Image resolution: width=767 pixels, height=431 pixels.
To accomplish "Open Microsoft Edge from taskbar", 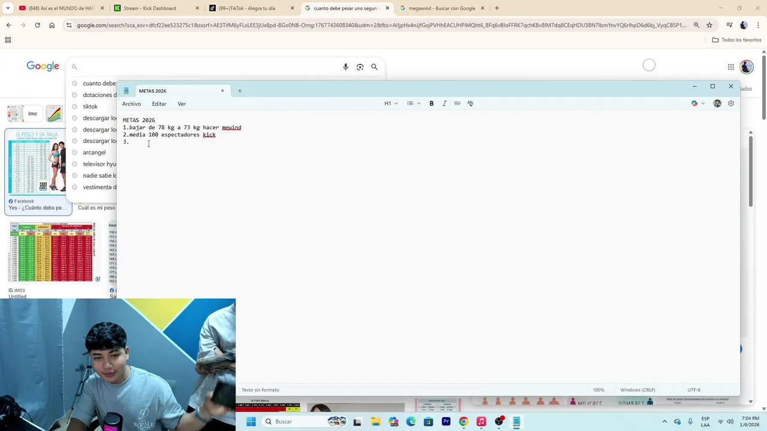I will pos(411,421).
